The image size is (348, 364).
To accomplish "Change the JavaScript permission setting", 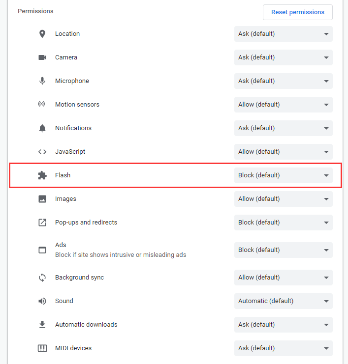I will [x=284, y=152].
